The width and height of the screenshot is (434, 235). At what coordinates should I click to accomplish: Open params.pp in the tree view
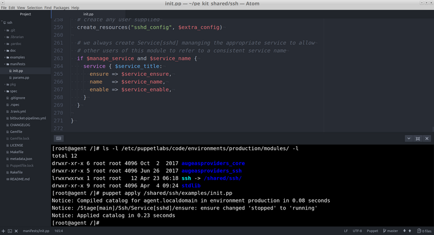coord(21,78)
